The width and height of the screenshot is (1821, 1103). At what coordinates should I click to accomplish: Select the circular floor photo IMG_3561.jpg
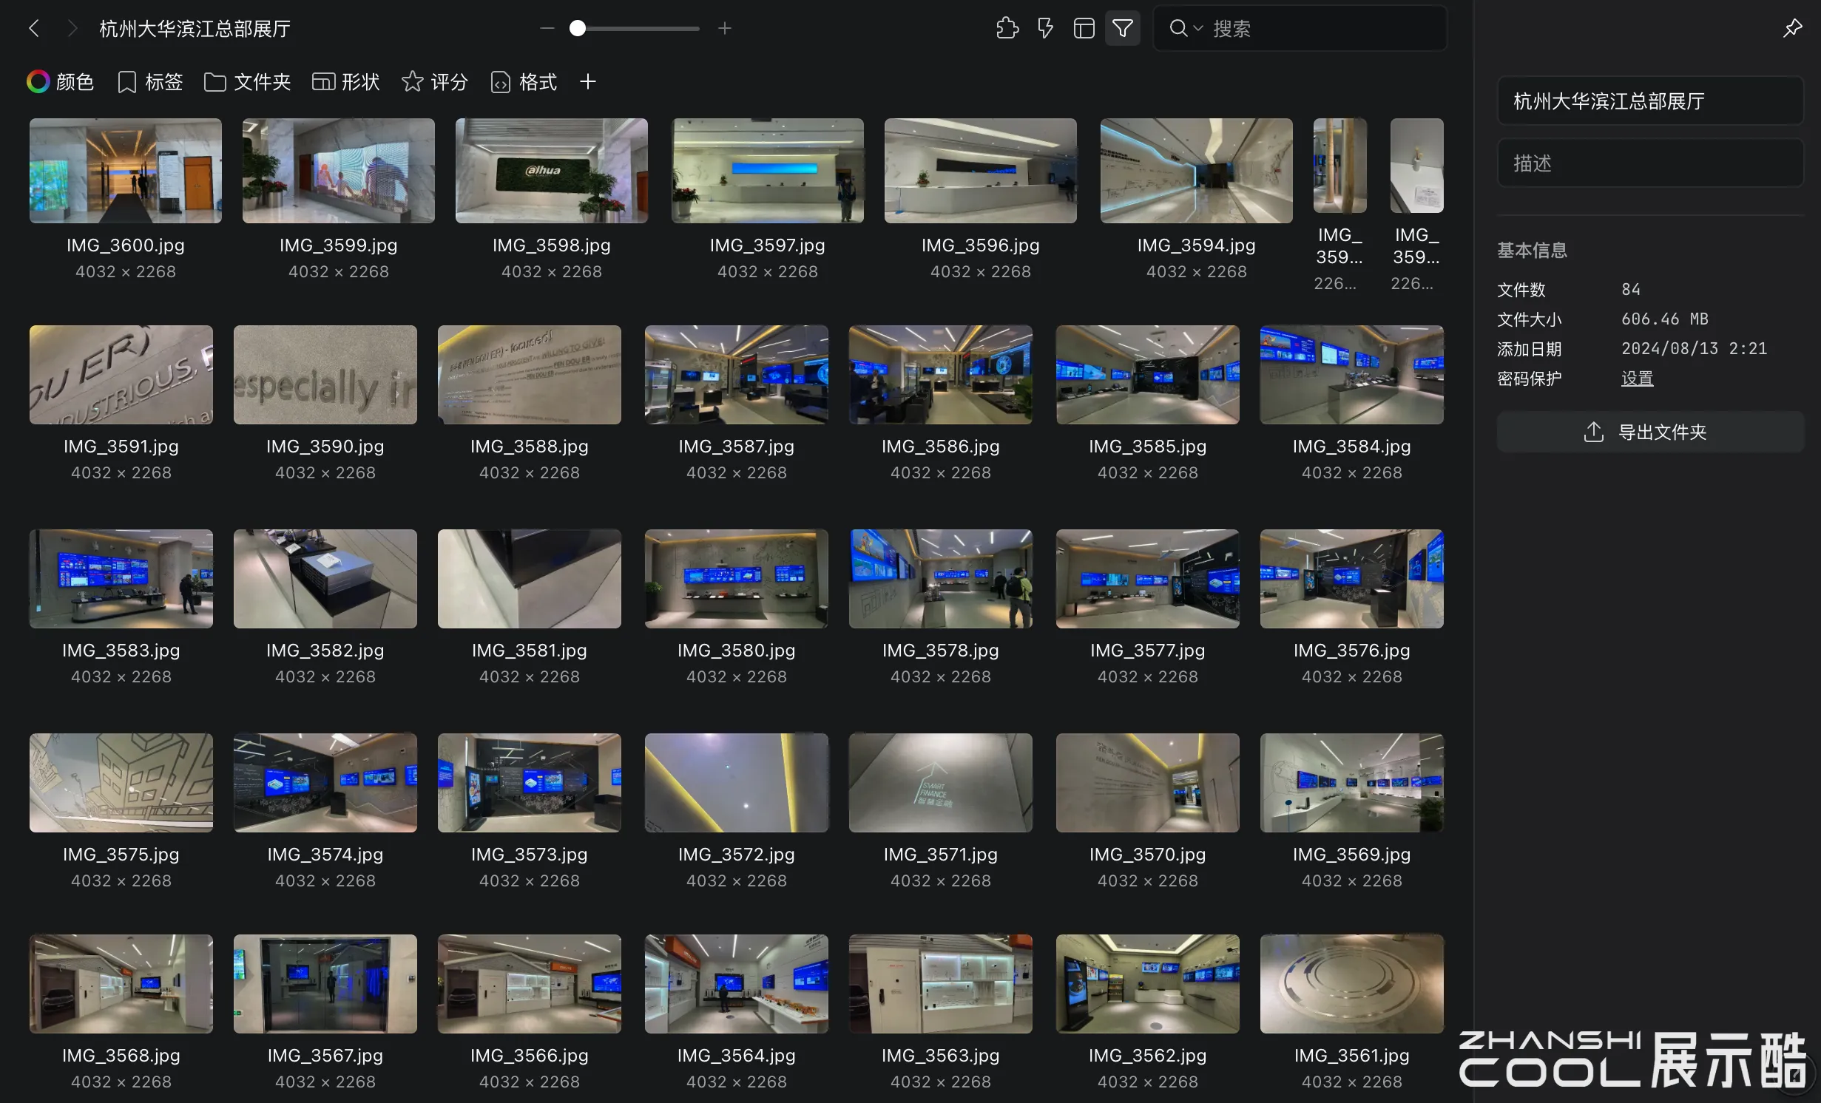(x=1352, y=984)
